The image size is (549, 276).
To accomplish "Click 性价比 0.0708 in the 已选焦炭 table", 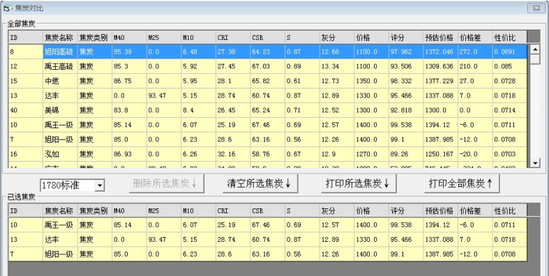I will [510, 254].
